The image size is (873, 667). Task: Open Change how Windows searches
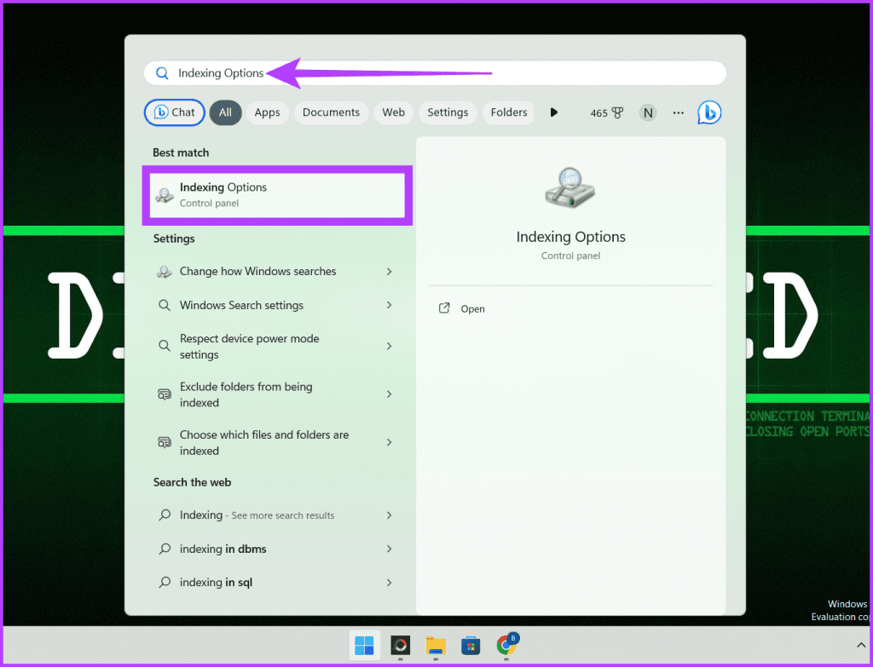[x=257, y=271]
